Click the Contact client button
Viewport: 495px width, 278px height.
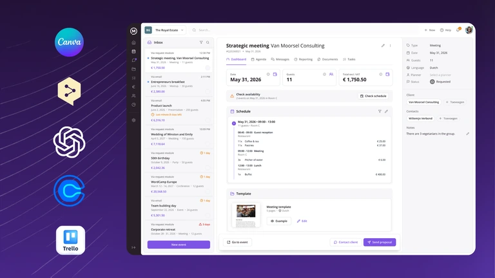click(345, 242)
